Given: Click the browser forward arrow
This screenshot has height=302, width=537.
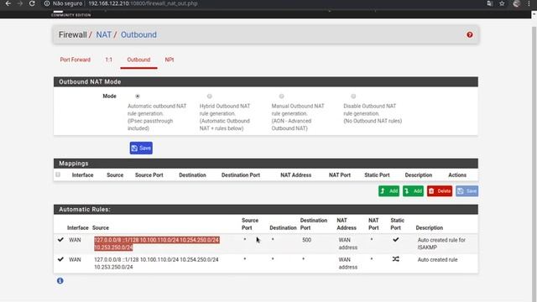Looking at the screenshot, I should (20, 3).
